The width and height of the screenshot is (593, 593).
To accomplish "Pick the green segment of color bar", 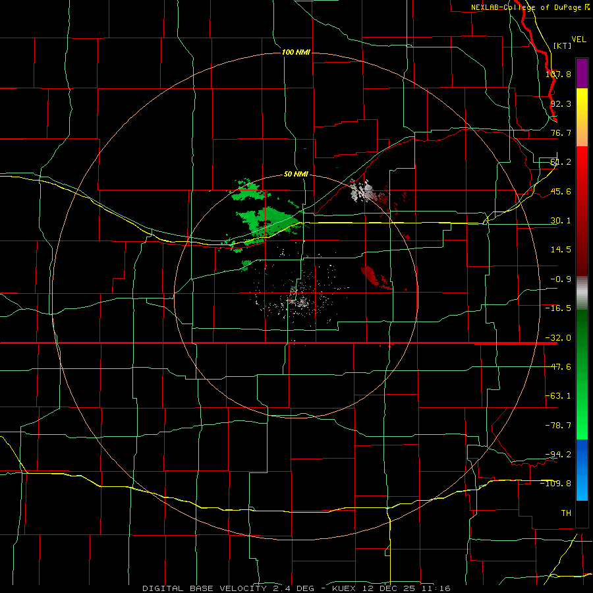I will pos(582,374).
